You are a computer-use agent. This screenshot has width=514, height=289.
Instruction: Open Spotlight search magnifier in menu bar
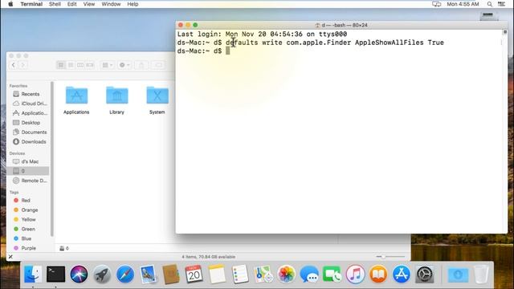pyautogui.click(x=489, y=4)
